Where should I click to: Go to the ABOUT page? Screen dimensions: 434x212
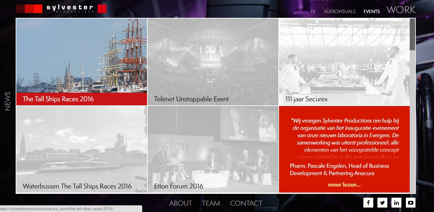click(x=181, y=203)
